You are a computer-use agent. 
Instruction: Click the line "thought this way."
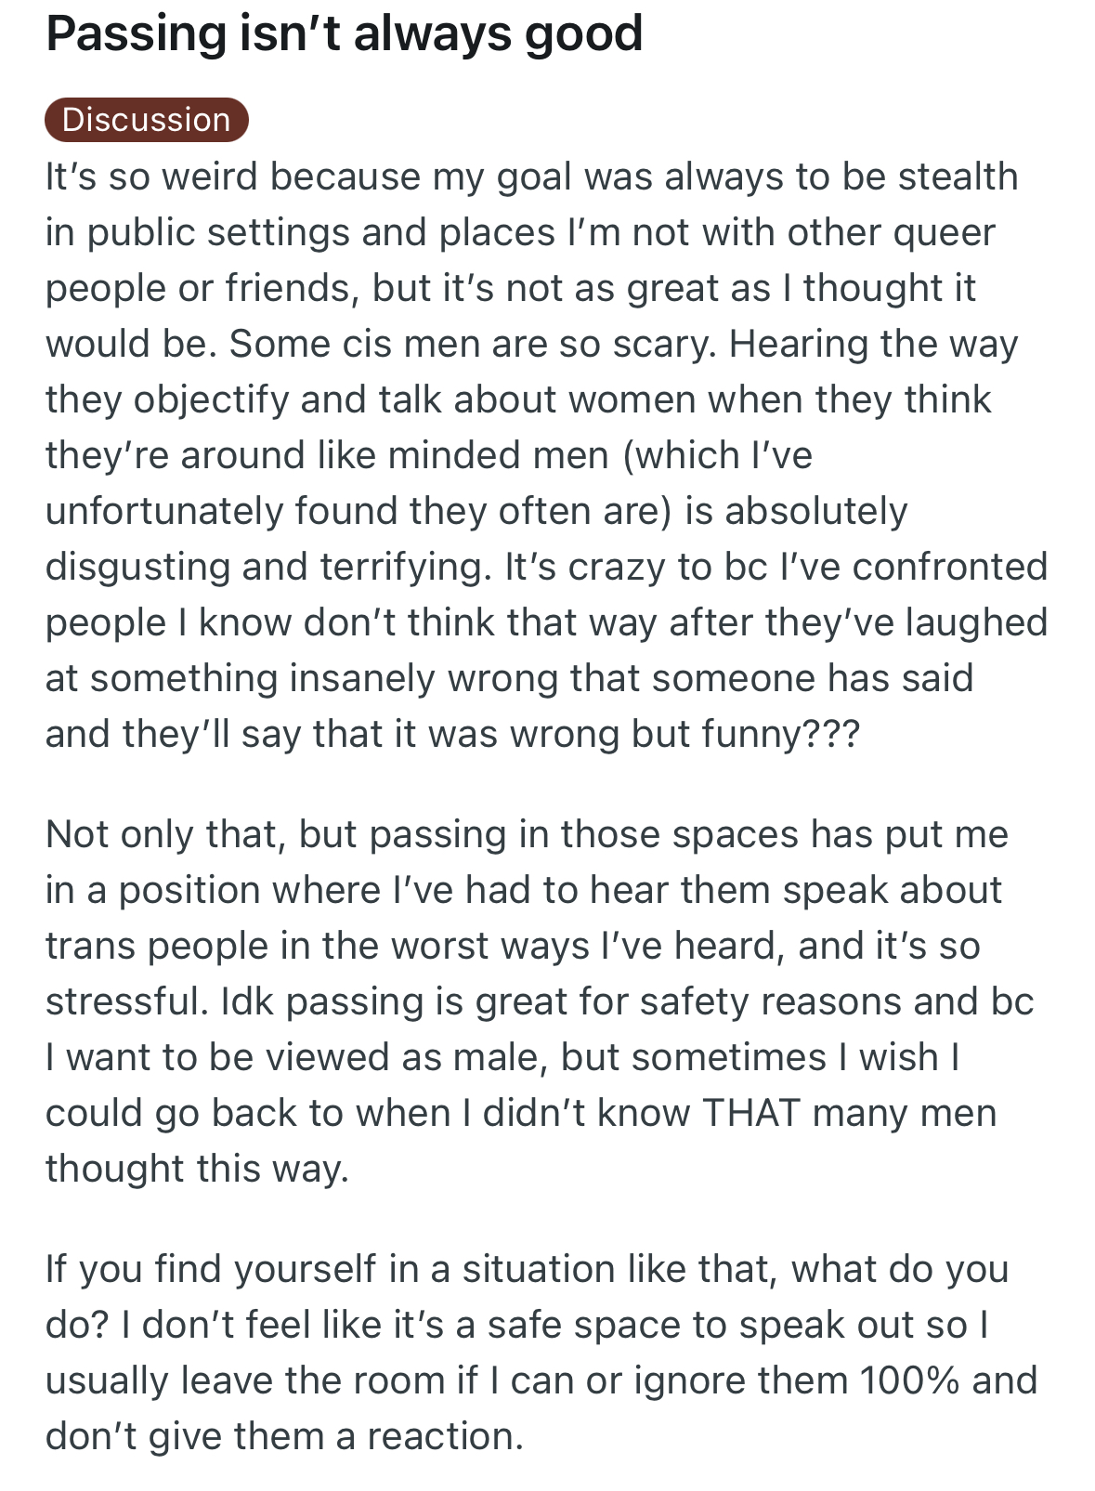pos(198,1169)
